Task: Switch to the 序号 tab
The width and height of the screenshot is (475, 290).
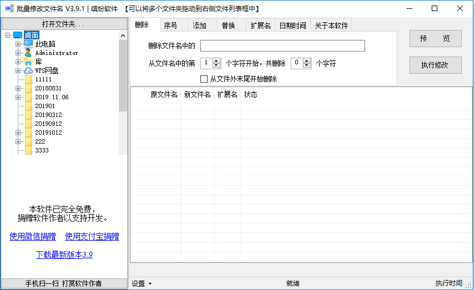Action: point(174,26)
